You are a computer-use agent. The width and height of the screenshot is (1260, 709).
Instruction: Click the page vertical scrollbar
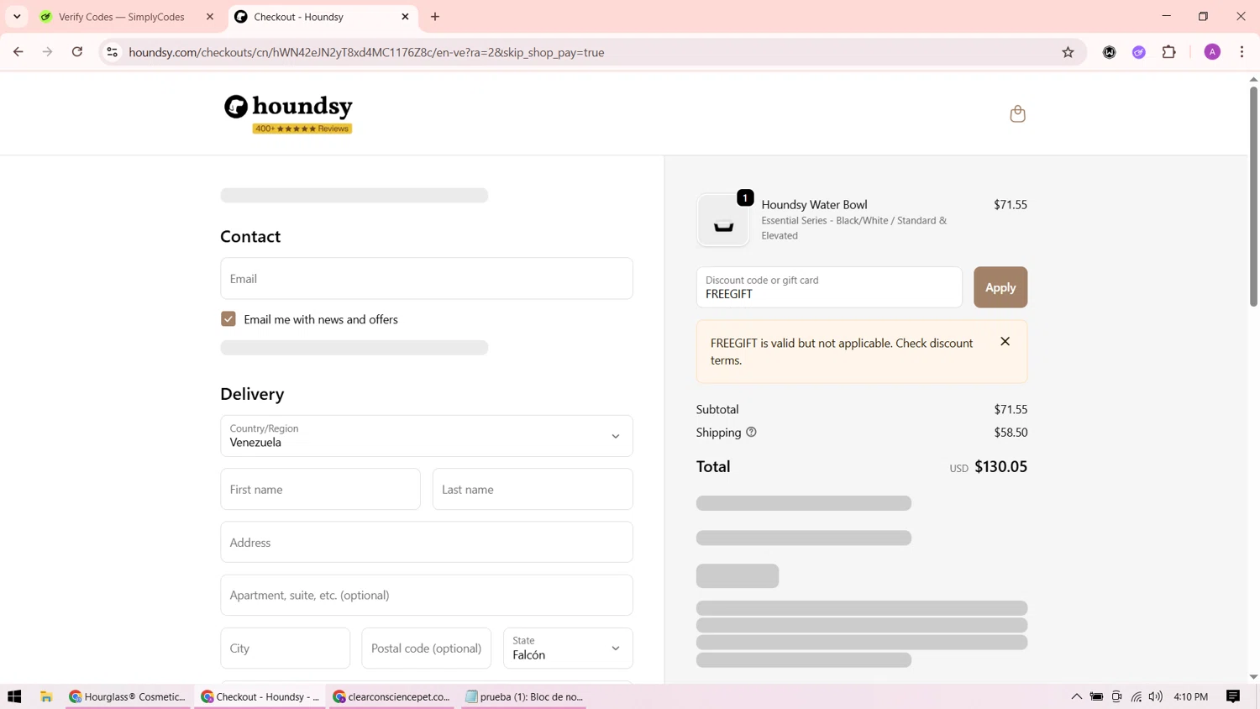click(x=1253, y=195)
